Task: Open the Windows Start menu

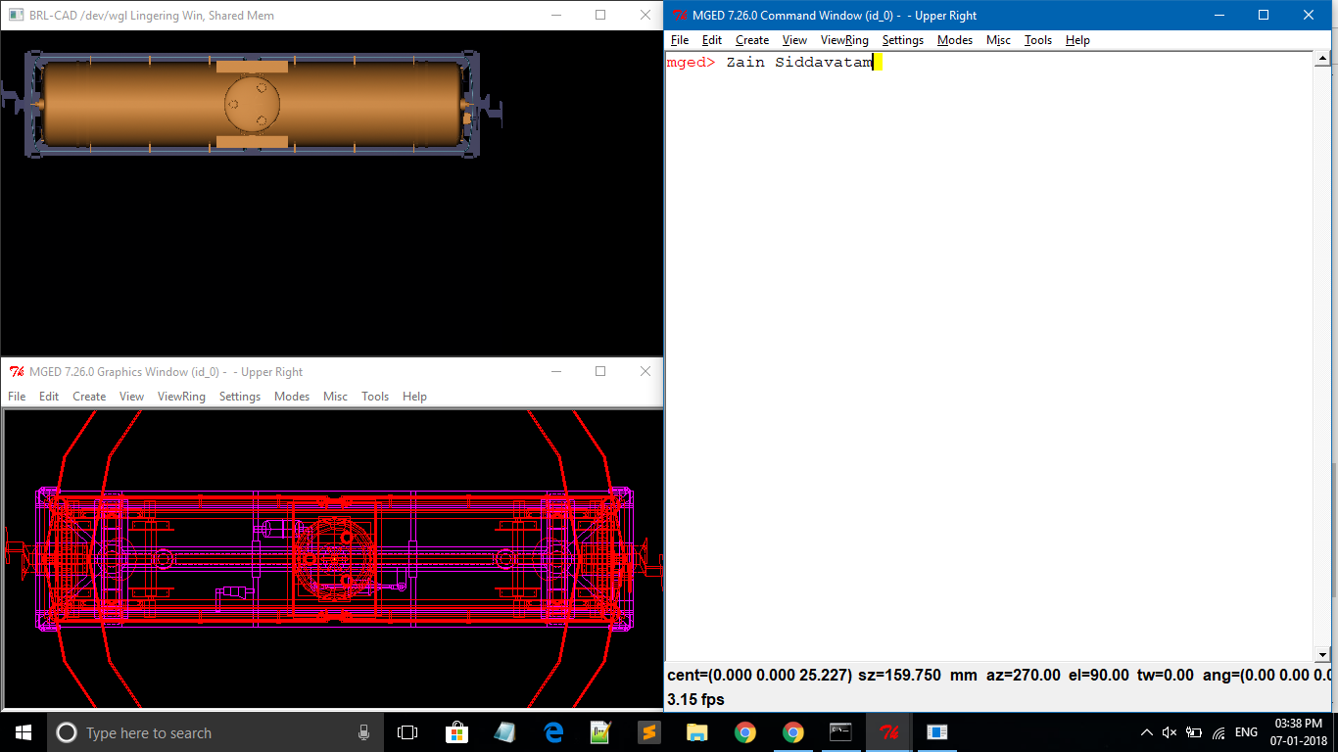Action: click(24, 732)
